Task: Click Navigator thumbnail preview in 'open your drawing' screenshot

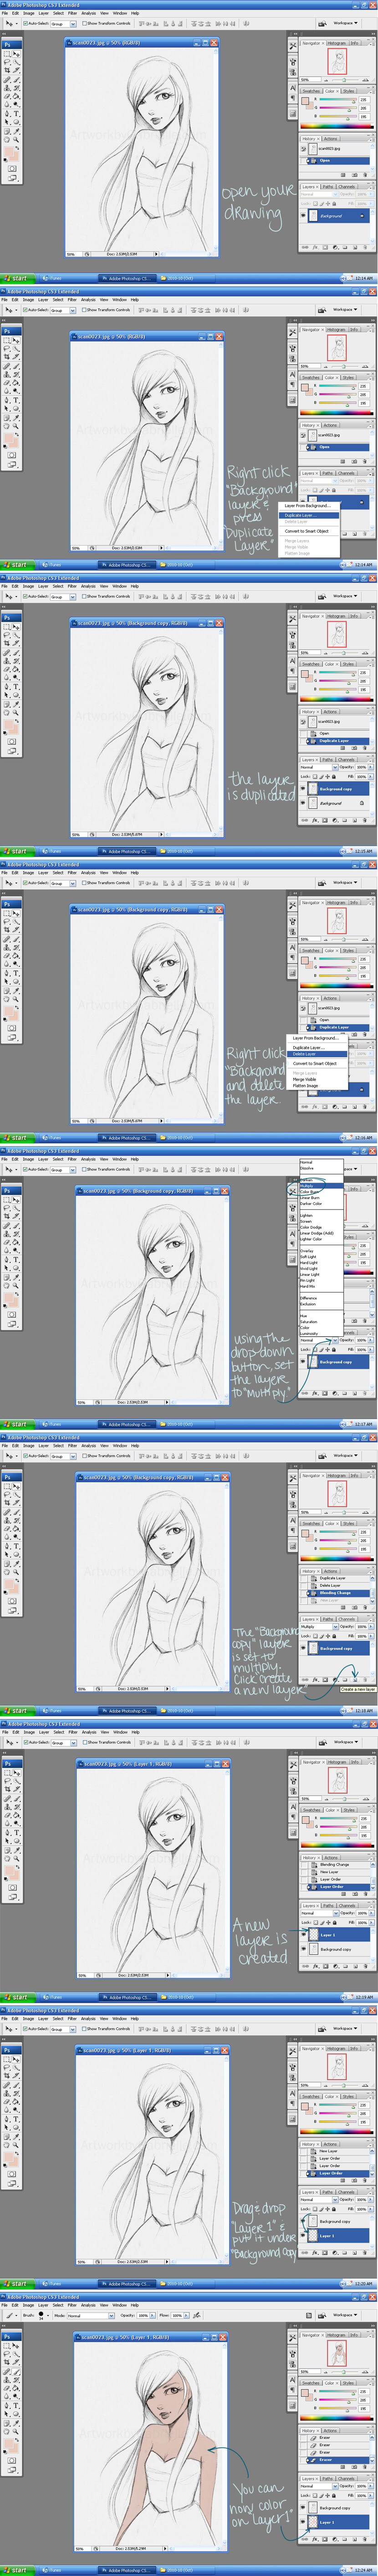Action: [x=337, y=61]
